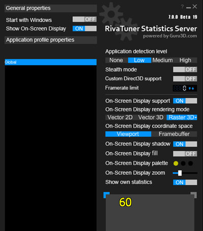This screenshot has width=203, height=231.
Task: Select Vector 3D rendering mode
Action: click(151, 117)
